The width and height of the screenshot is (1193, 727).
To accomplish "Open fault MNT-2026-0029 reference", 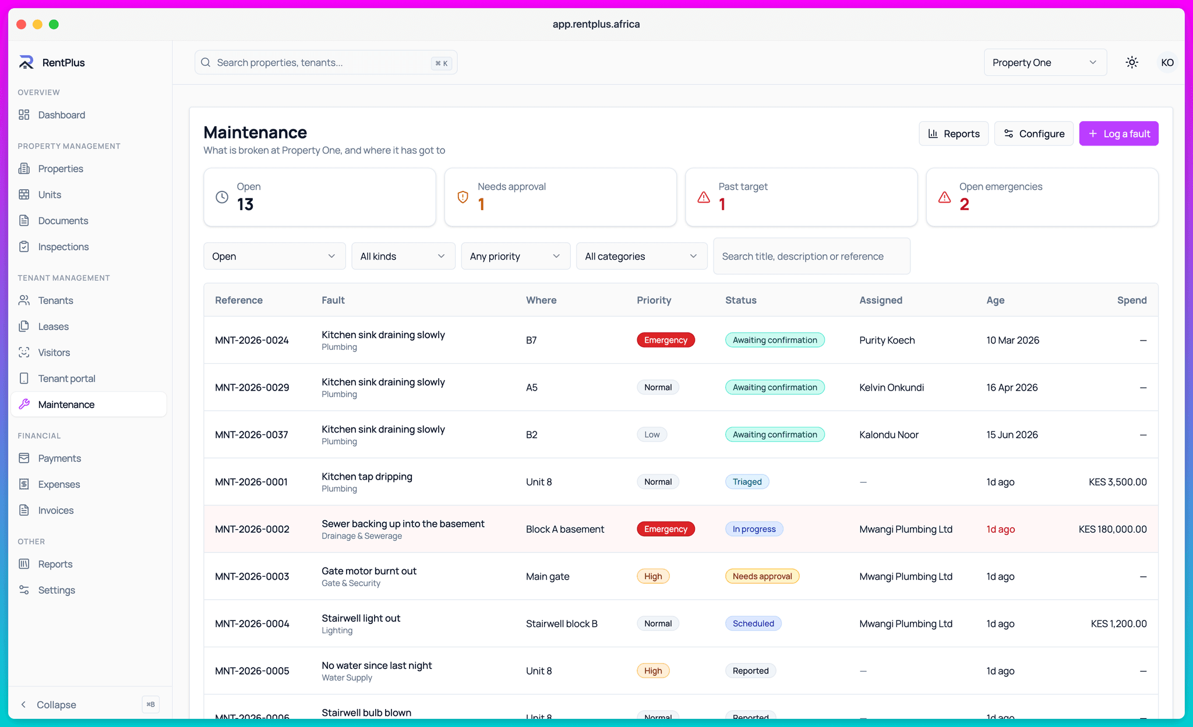I will pyautogui.click(x=252, y=387).
